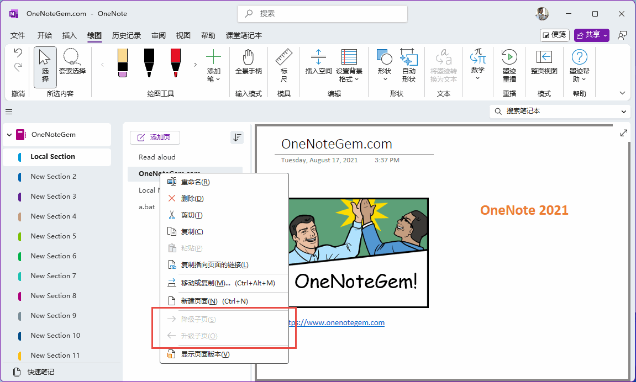Click the Ruler (标尺) tool icon
The width and height of the screenshot is (636, 382).
[x=283, y=58]
